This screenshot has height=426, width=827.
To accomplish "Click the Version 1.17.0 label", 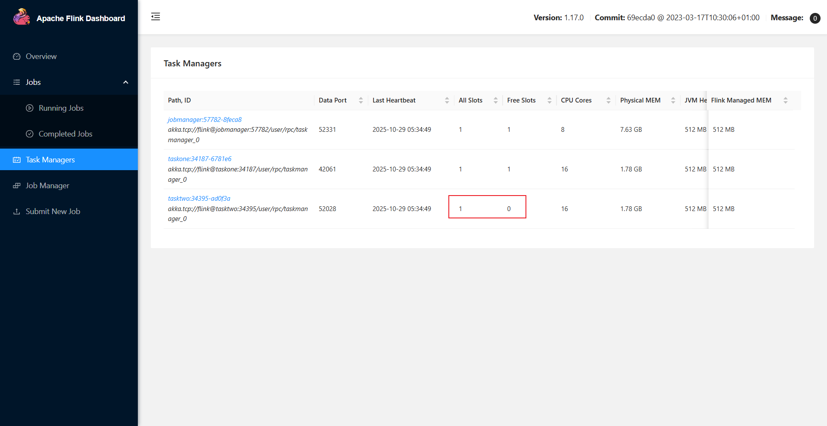I will (x=559, y=18).
